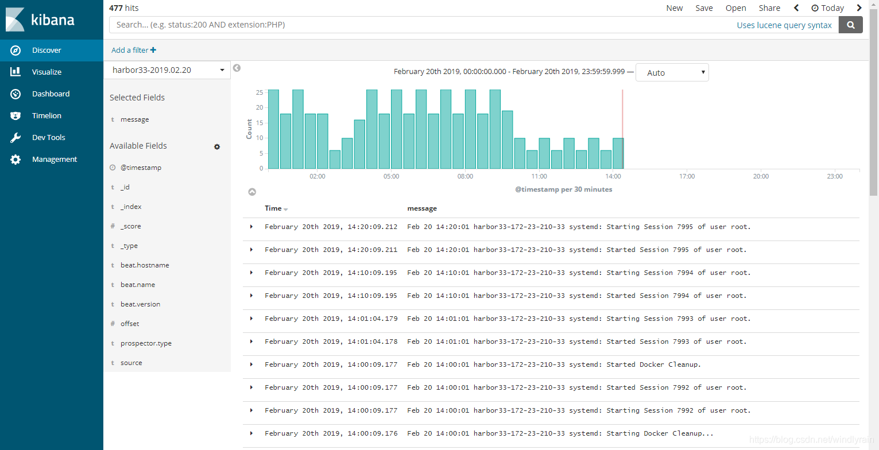
Task: Select Visualize label in sidebar
Action: point(47,72)
